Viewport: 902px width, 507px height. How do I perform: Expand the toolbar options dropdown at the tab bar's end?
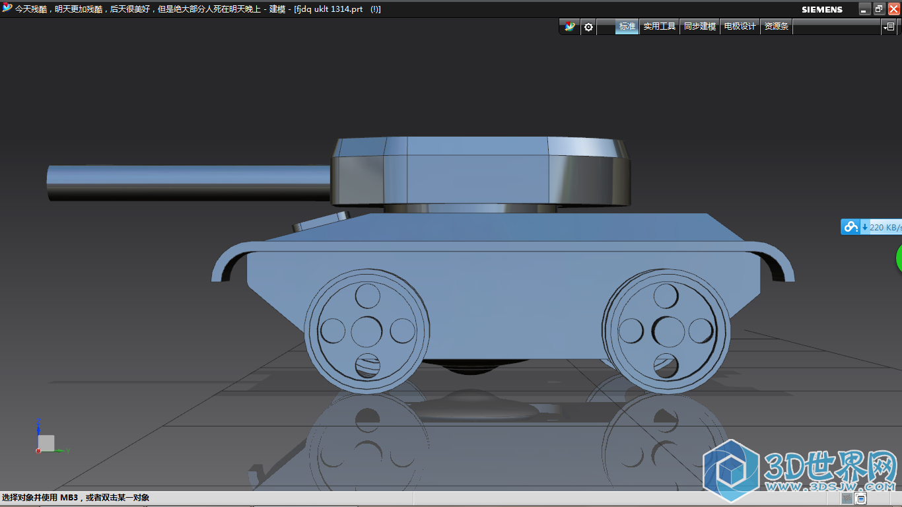(889, 27)
